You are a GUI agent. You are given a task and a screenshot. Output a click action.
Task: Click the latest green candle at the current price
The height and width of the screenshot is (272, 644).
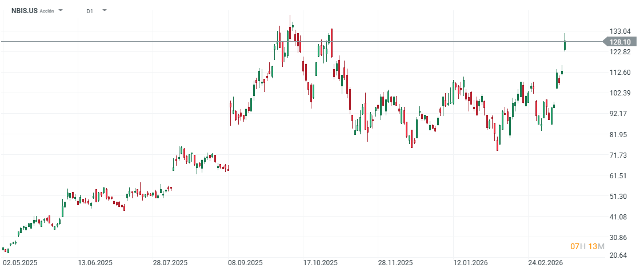pos(565,43)
